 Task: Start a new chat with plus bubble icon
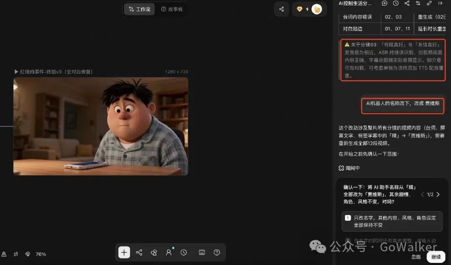(385, 3)
